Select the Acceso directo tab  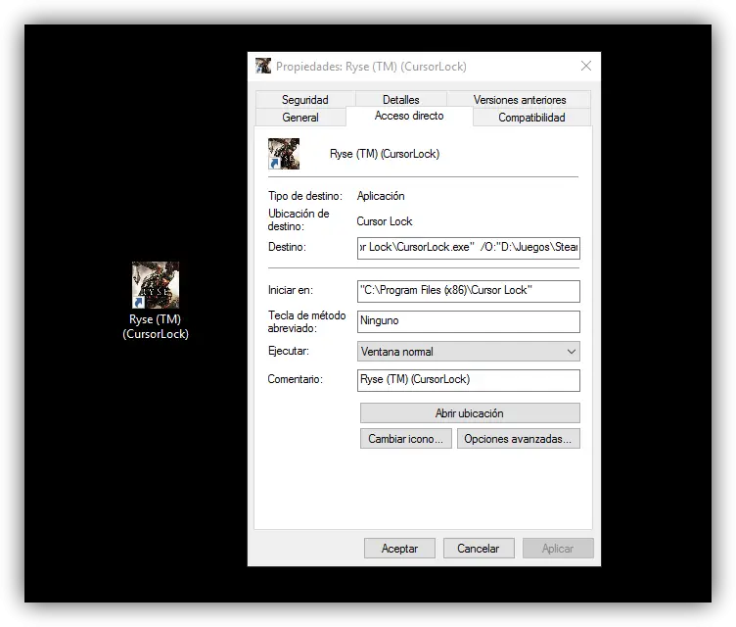(x=409, y=116)
